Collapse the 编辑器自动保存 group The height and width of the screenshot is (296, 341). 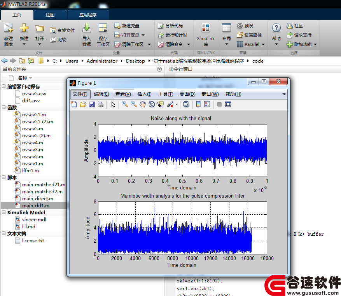4,86
